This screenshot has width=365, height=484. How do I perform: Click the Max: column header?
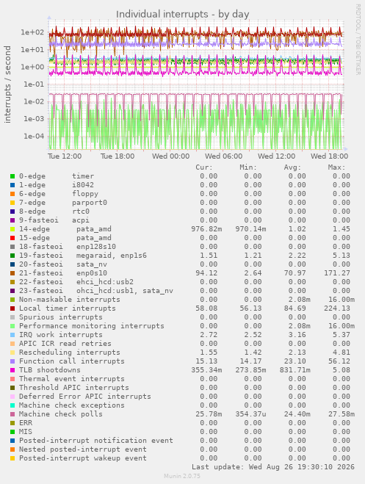coord(336,167)
